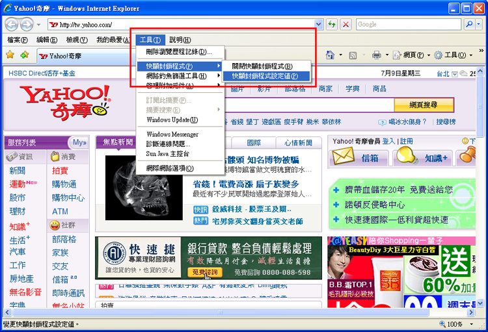Click the 知識+ light bulb icon
This screenshot has height=332, width=488.
[x=407, y=155]
